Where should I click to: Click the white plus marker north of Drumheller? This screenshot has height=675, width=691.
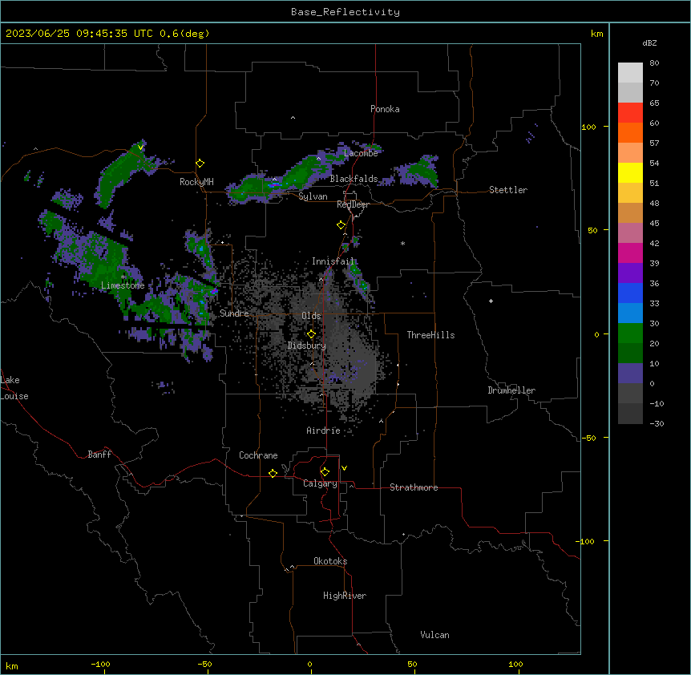491,301
